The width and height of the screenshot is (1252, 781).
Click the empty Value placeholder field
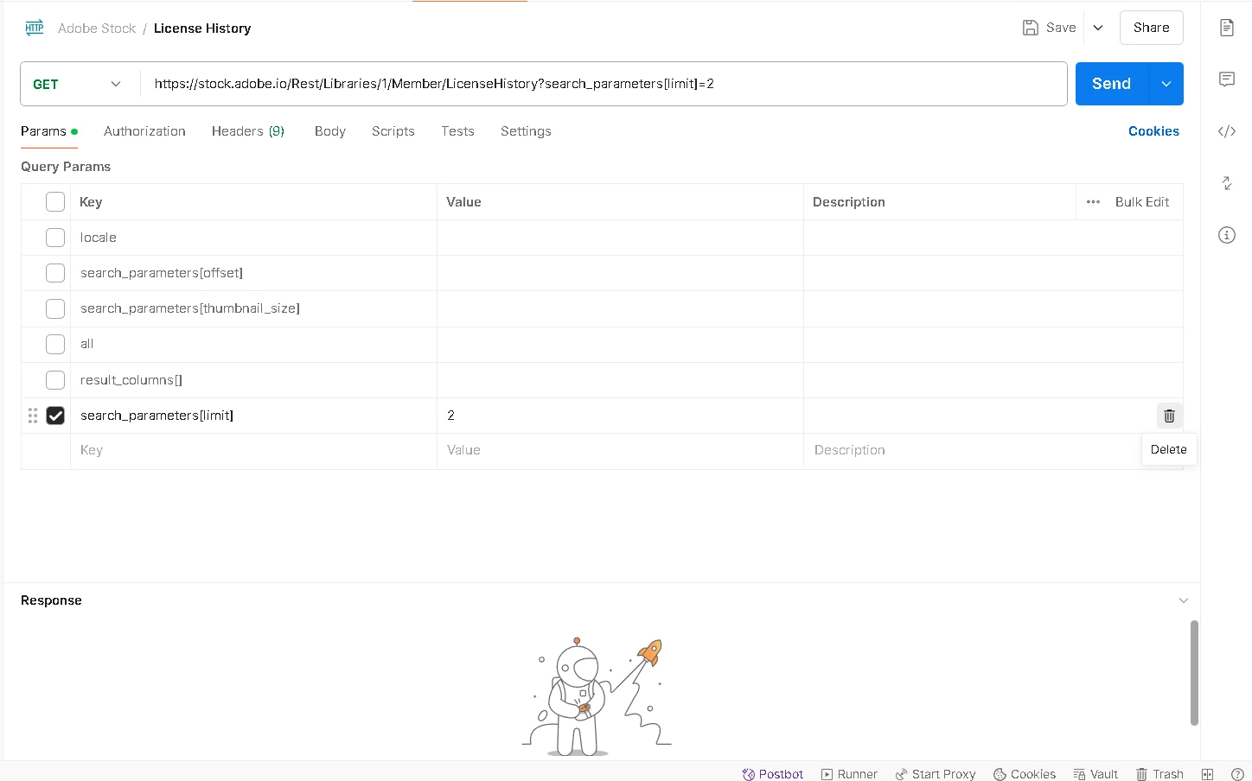pos(620,450)
